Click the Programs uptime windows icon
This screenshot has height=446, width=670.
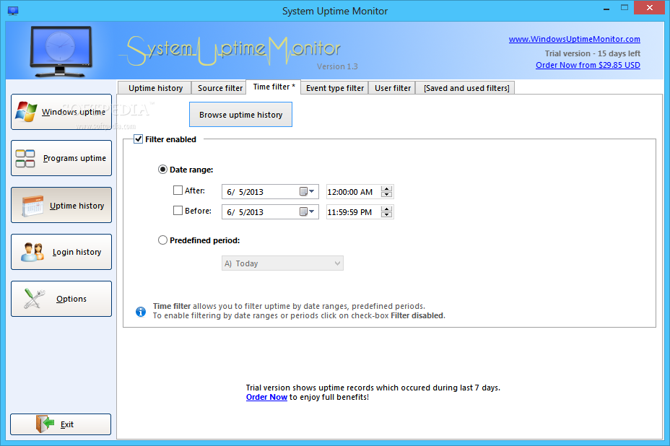pos(25,159)
